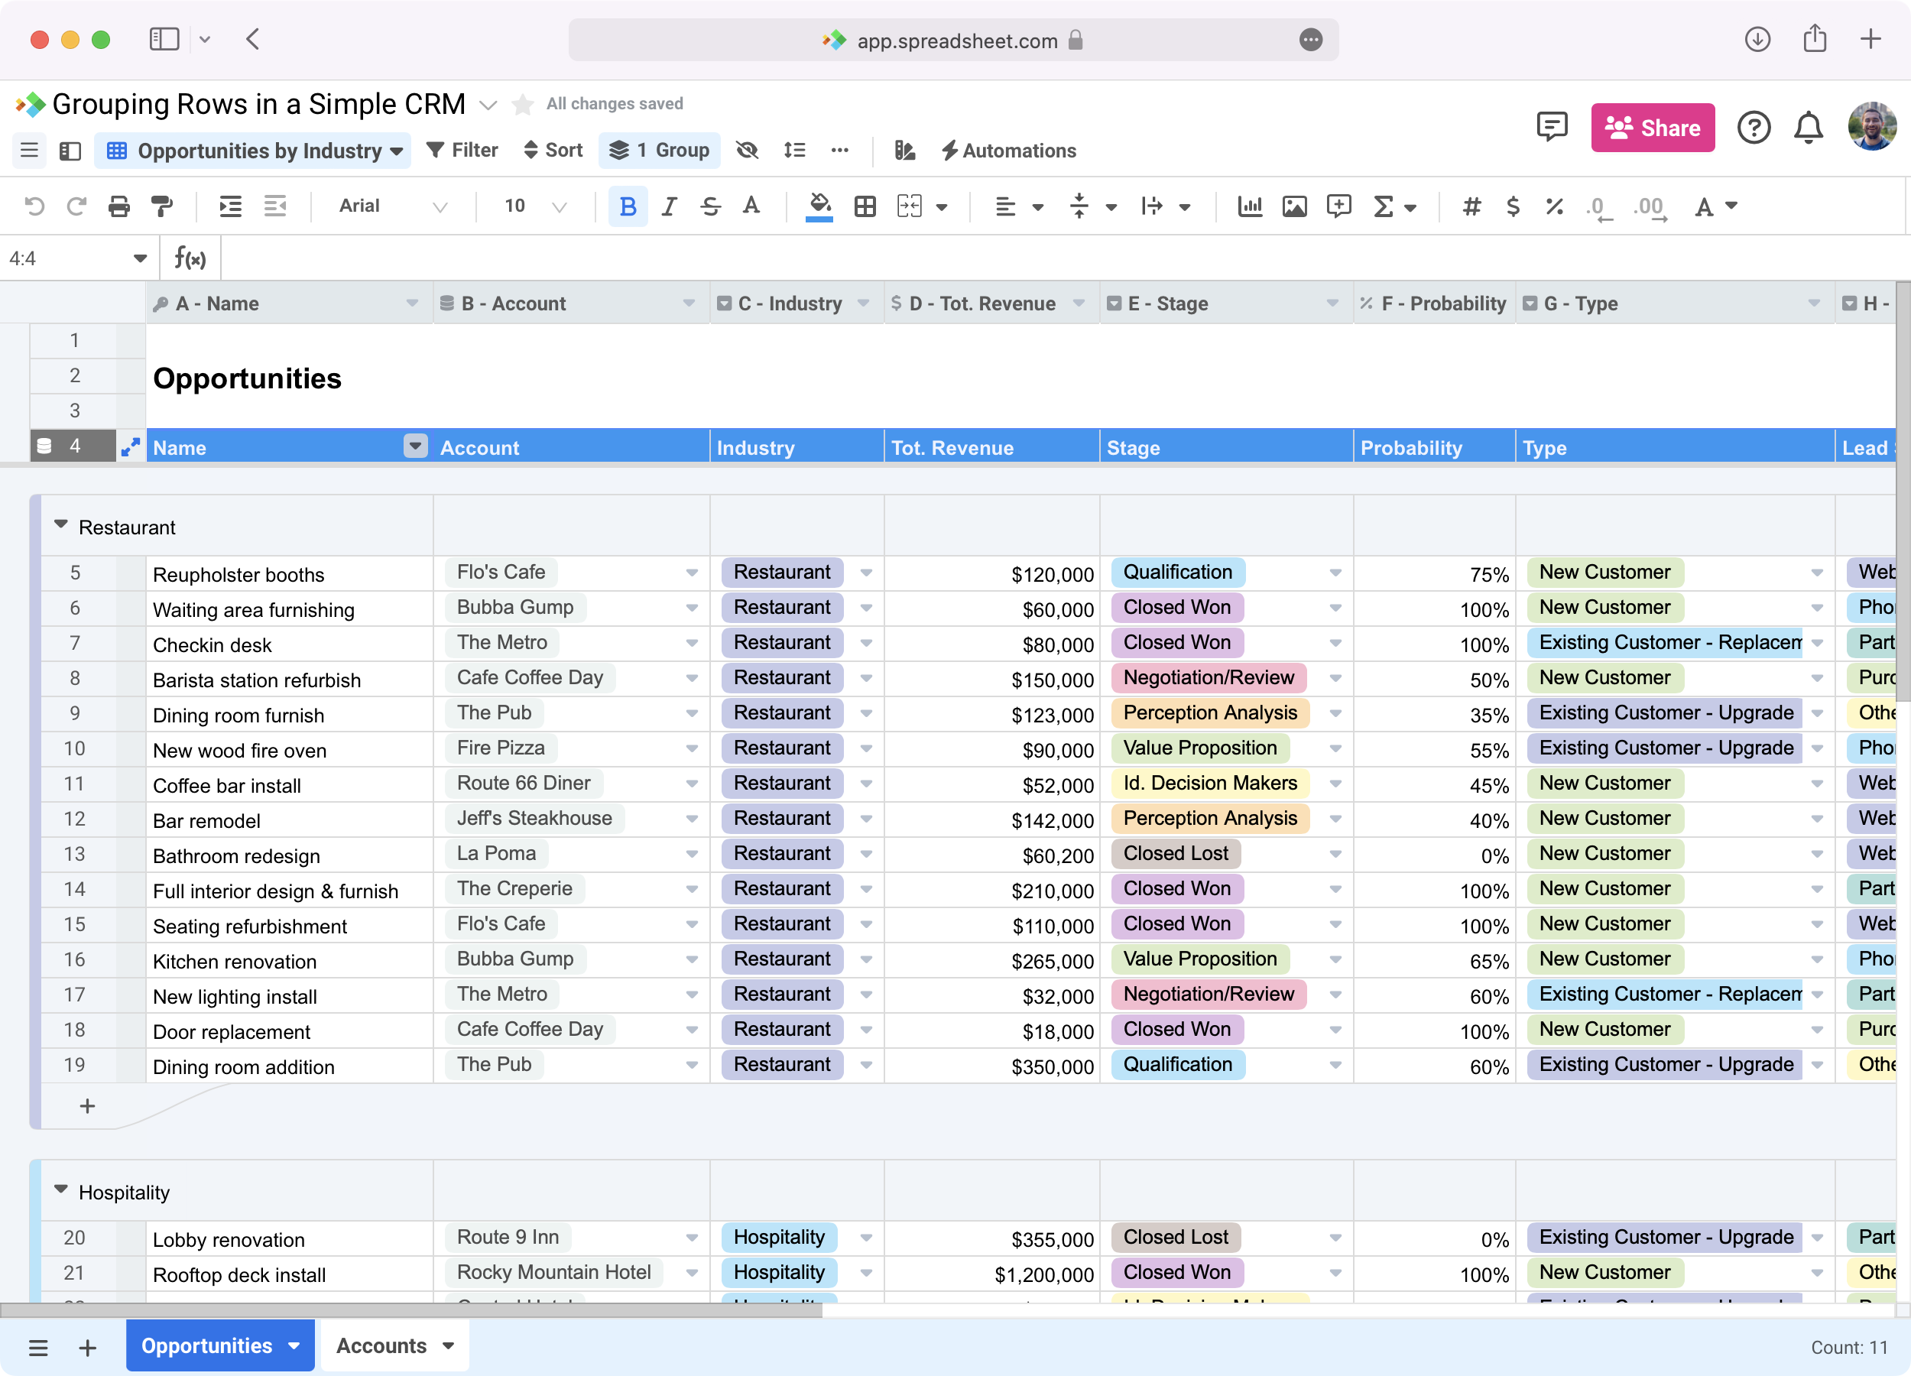Open the cell borders tool
Screen dimensions: 1911x1376
[865, 206]
